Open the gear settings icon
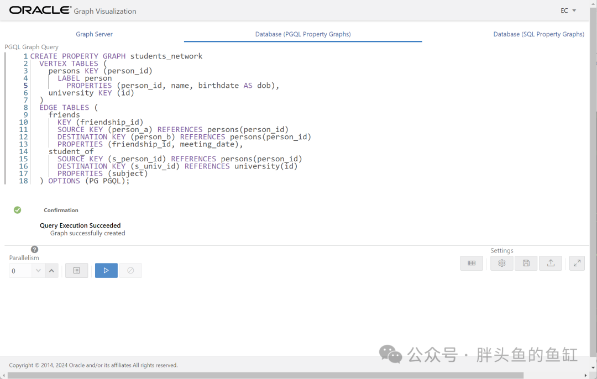The height and width of the screenshot is (379, 597). [x=502, y=264]
